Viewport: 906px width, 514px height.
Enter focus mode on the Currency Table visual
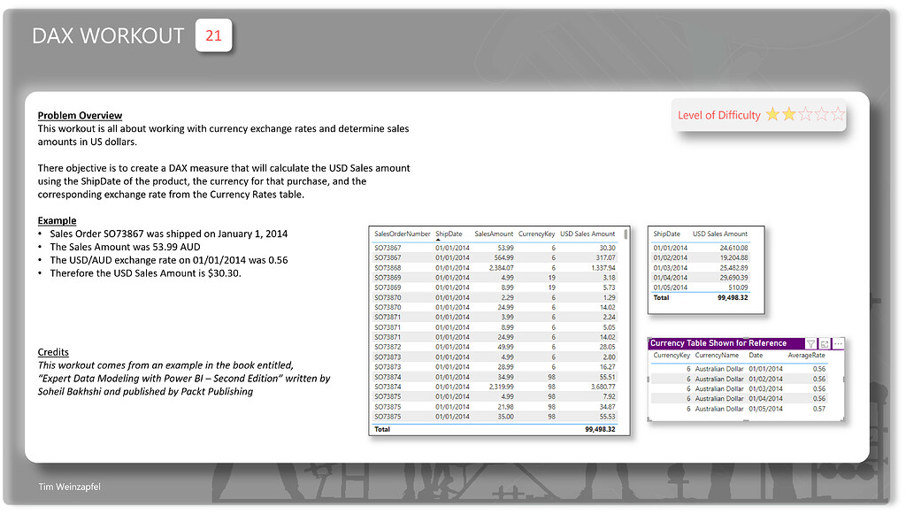[x=825, y=343]
